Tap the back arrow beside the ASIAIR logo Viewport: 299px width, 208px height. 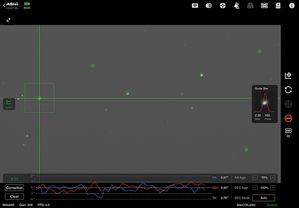4,6
